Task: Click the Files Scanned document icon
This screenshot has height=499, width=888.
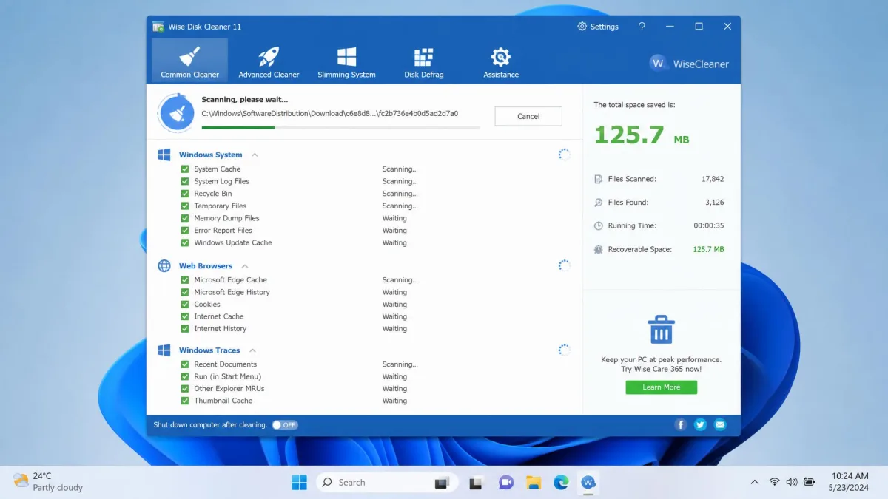Action: click(599, 179)
